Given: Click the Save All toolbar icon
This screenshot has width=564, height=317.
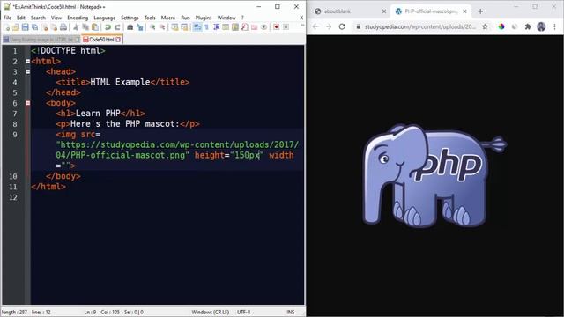Looking at the screenshot, I should click(x=35, y=27).
